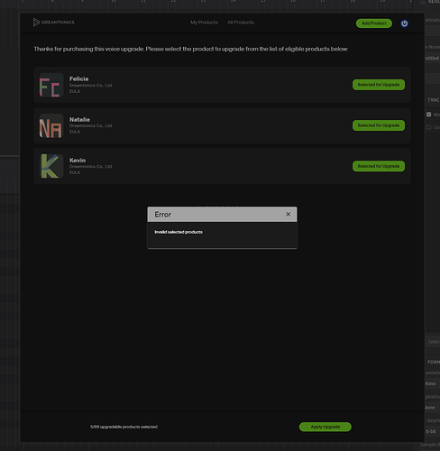
Task: Click the Felicia product thumbnail
Action: [x=51, y=85]
